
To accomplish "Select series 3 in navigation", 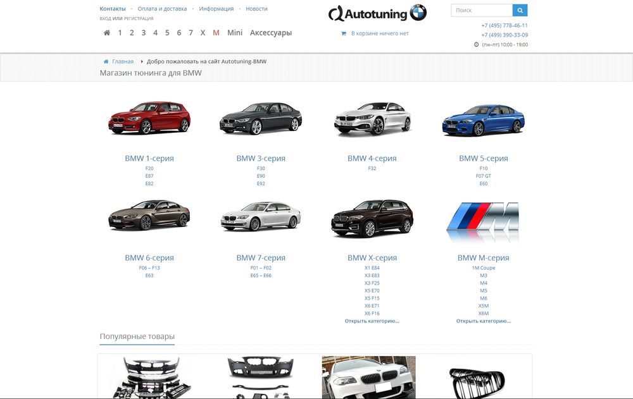I will click(143, 33).
